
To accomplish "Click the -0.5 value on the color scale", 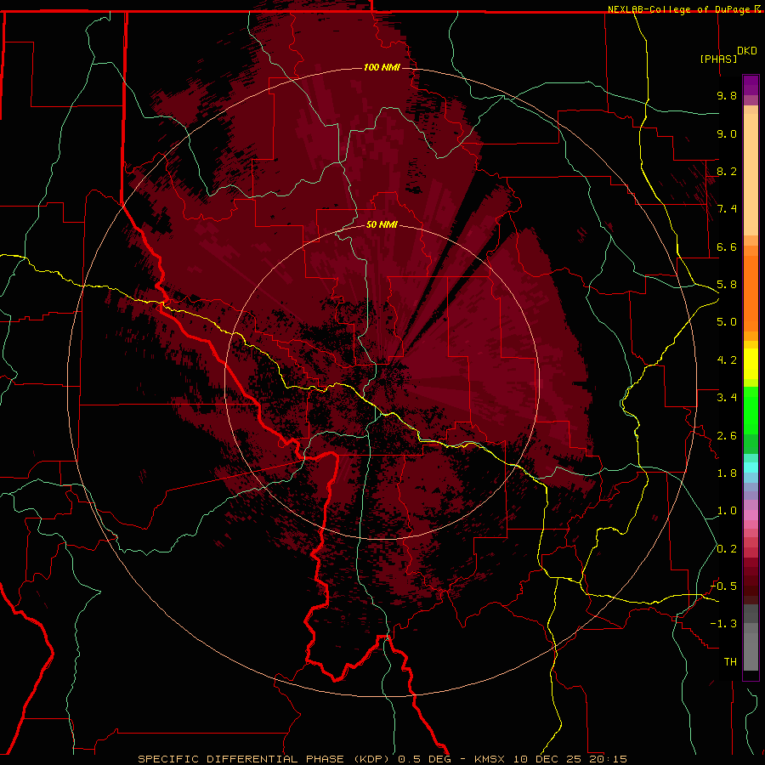I will 723,586.
